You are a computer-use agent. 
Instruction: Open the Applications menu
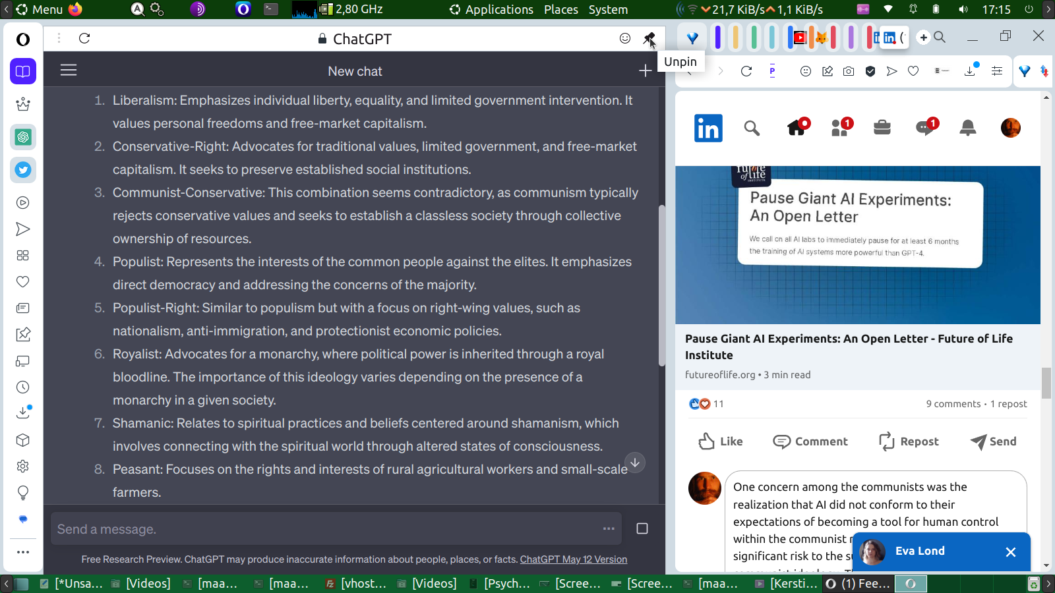[x=491, y=9]
